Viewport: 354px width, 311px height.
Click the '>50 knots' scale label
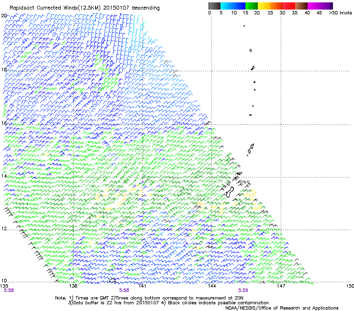click(x=340, y=13)
